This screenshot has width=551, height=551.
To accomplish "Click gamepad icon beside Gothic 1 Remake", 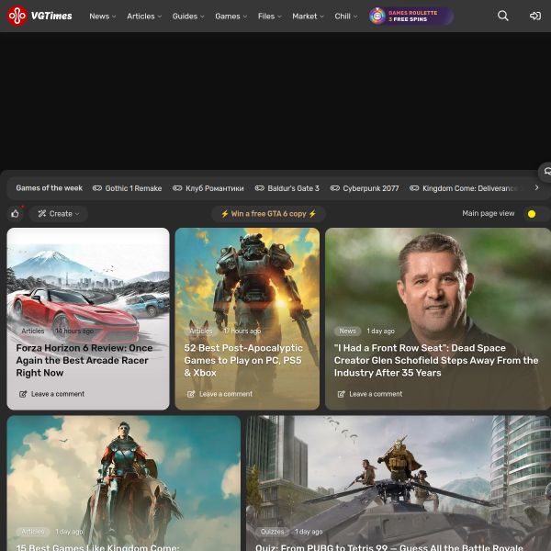I will click(97, 188).
